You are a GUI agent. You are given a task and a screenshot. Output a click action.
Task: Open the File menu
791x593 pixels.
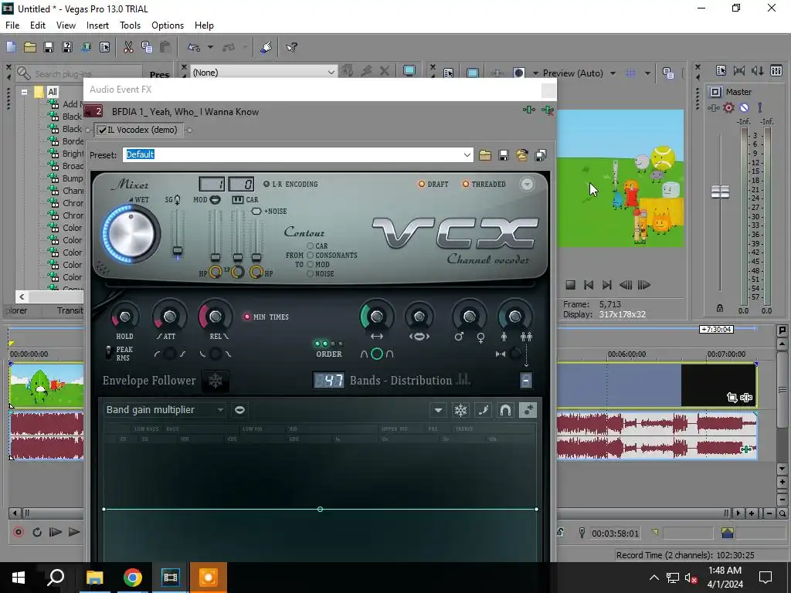point(12,25)
